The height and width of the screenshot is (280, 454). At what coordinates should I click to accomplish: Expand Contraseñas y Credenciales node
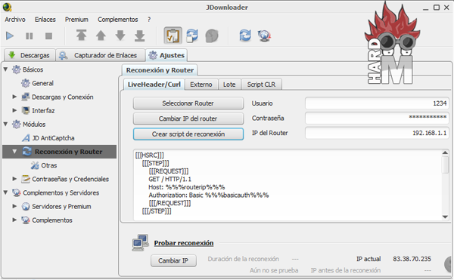click(x=14, y=179)
